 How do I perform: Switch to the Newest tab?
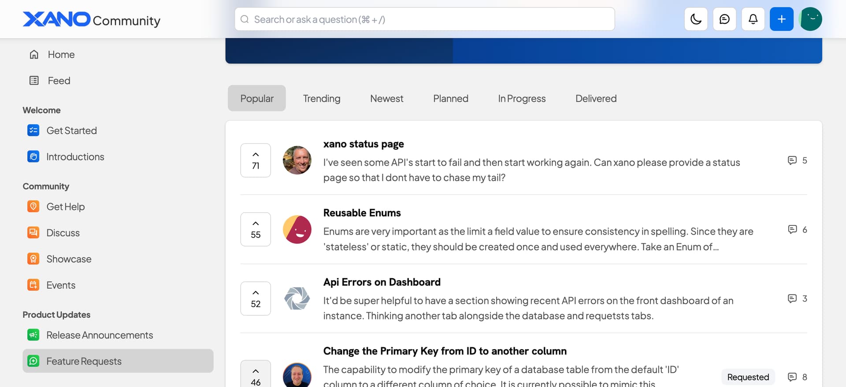387,98
